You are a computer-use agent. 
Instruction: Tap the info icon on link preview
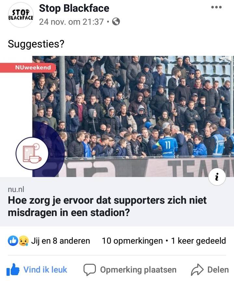point(217,177)
